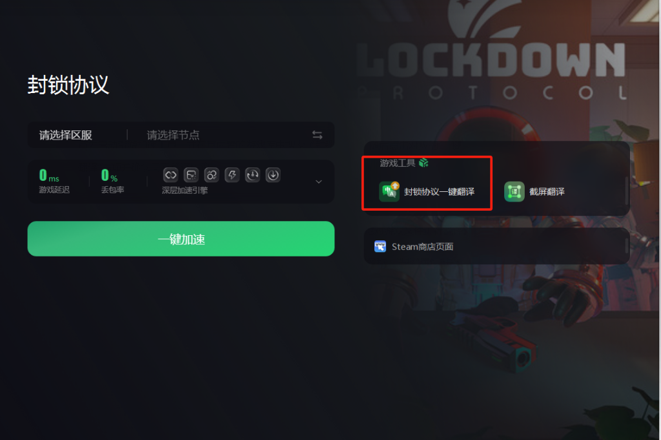The height and width of the screenshot is (440, 661).
Task: Expand the 深层加速引擎 panel chevron
Action: pyautogui.click(x=319, y=182)
